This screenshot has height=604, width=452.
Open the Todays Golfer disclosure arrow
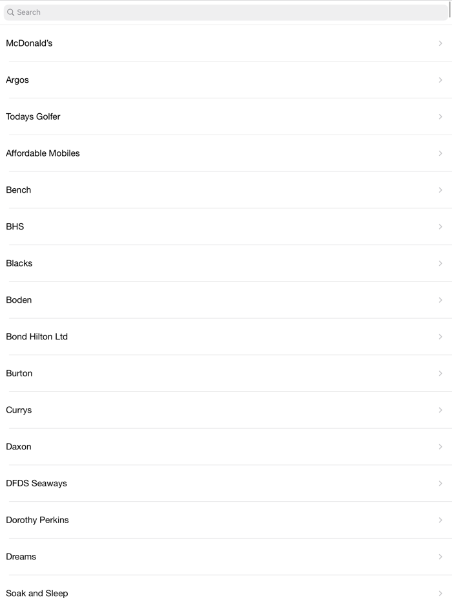(440, 116)
